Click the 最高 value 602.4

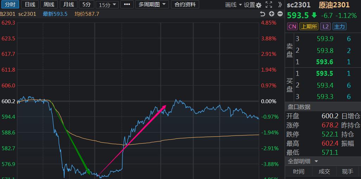click(x=330, y=144)
